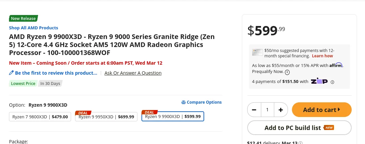
Task: Decrease quantity with minus button
Action: tap(254, 110)
